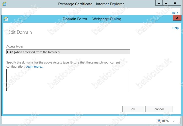Screen dimensions: 183x126
Task: Click the Edit Domain heading
Action: pos(20,32)
